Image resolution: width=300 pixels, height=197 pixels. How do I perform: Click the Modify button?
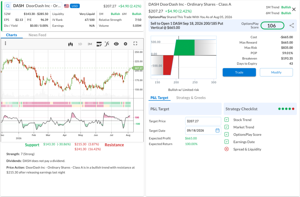276,72
